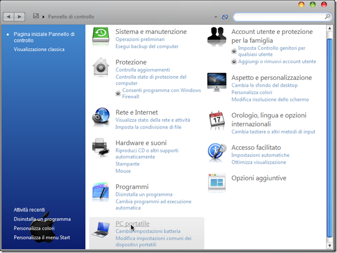Image resolution: width=337 pixels, height=253 pixels.
Task: Click the Pannello di controllo breadcrumb
Action: (x=71, y=17)
